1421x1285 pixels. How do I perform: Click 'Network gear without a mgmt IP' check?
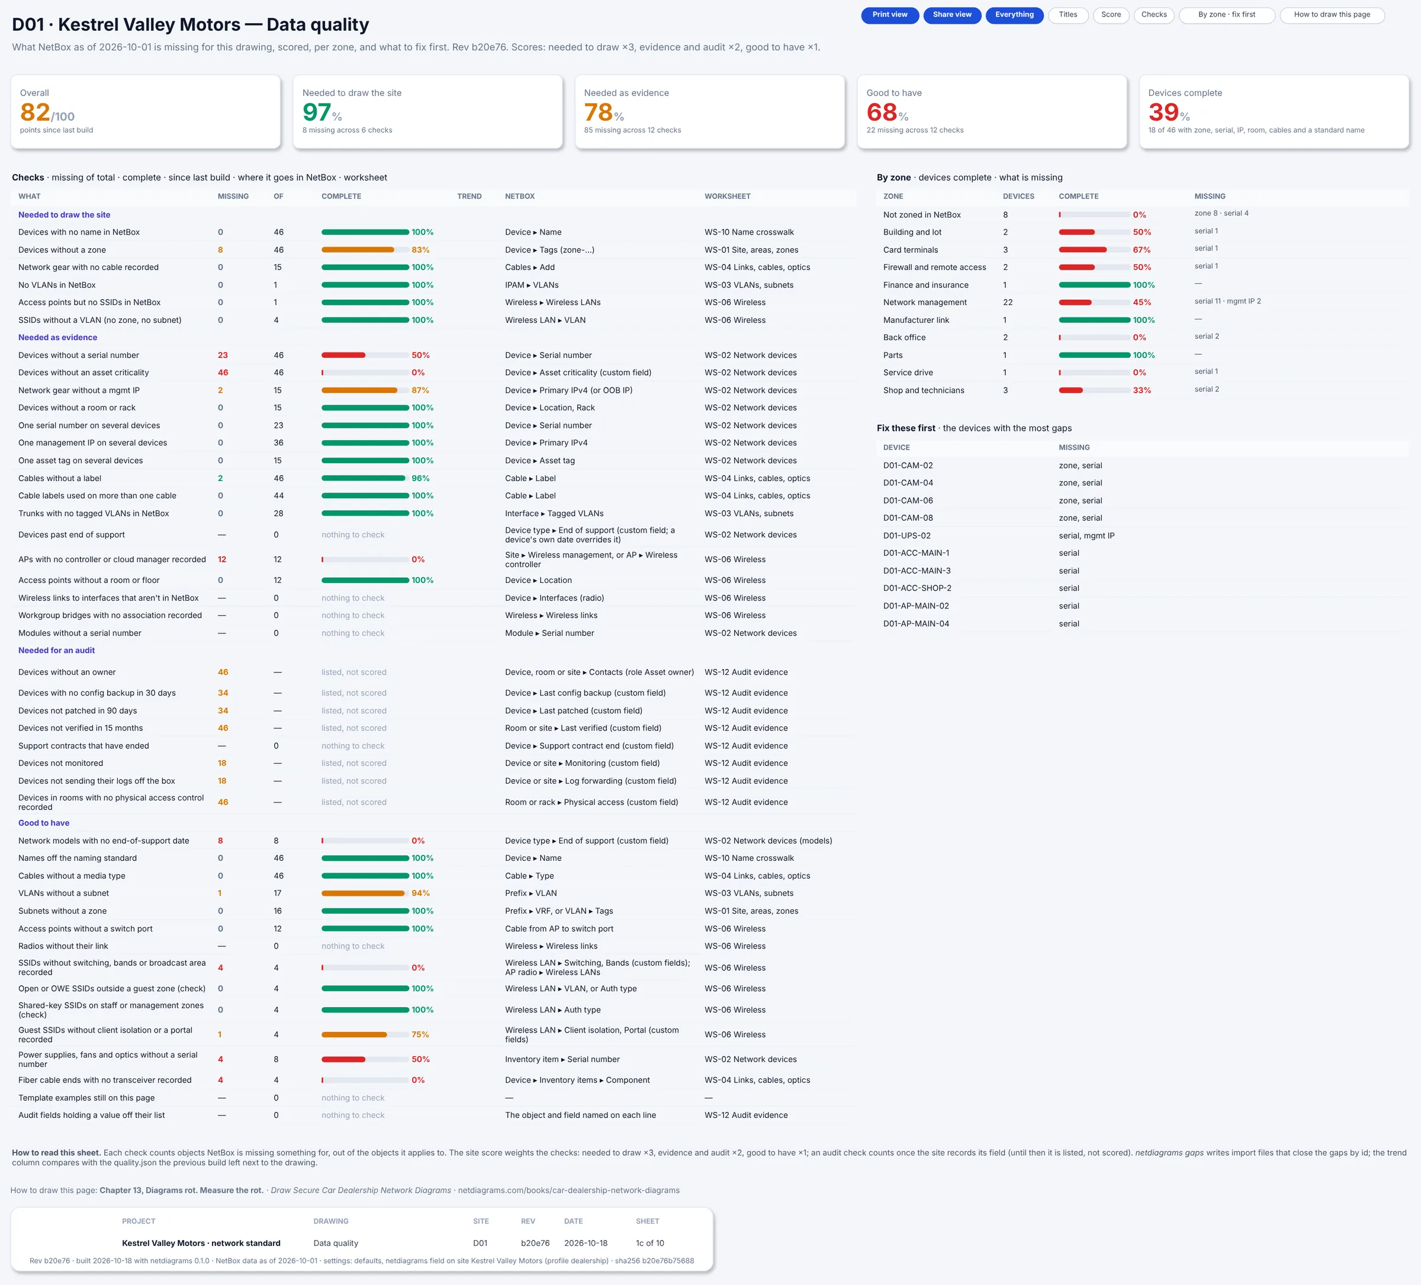point(79,391)
